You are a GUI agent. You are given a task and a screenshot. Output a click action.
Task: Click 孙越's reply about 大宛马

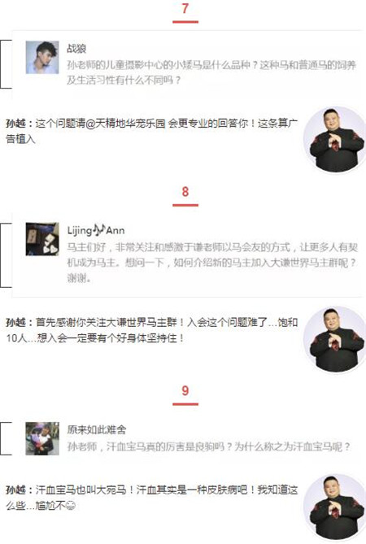(x=151, y=498)
